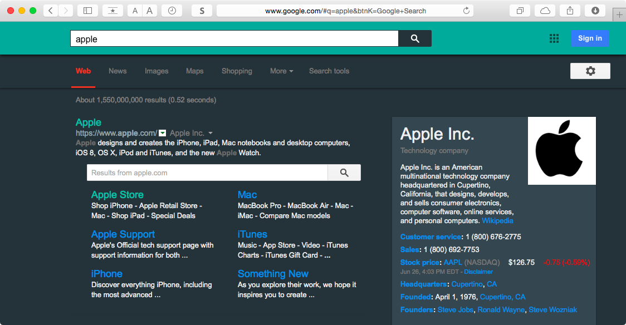626x325 pixels.
Task: Open the Share toolbar button
Action: click(570, 11)
